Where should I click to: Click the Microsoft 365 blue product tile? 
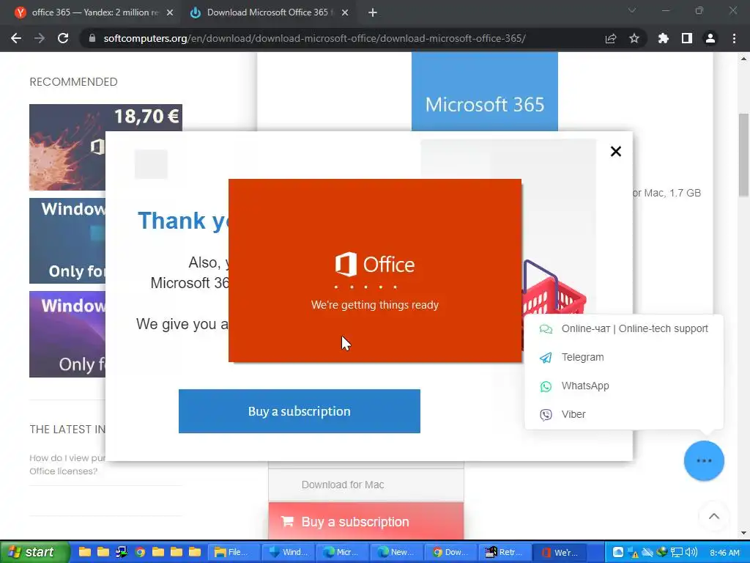(x=485, y=92)
